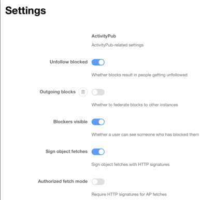The width and height of the screenshot is (215, 200).
Task: Select the Blockers visible label
Action: (x=70, y=122)
